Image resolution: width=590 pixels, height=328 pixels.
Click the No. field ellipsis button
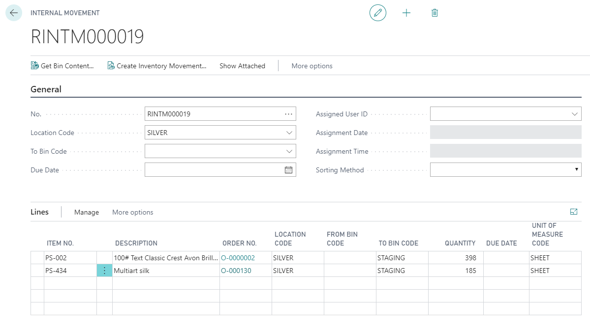click(x=288, y=114)
